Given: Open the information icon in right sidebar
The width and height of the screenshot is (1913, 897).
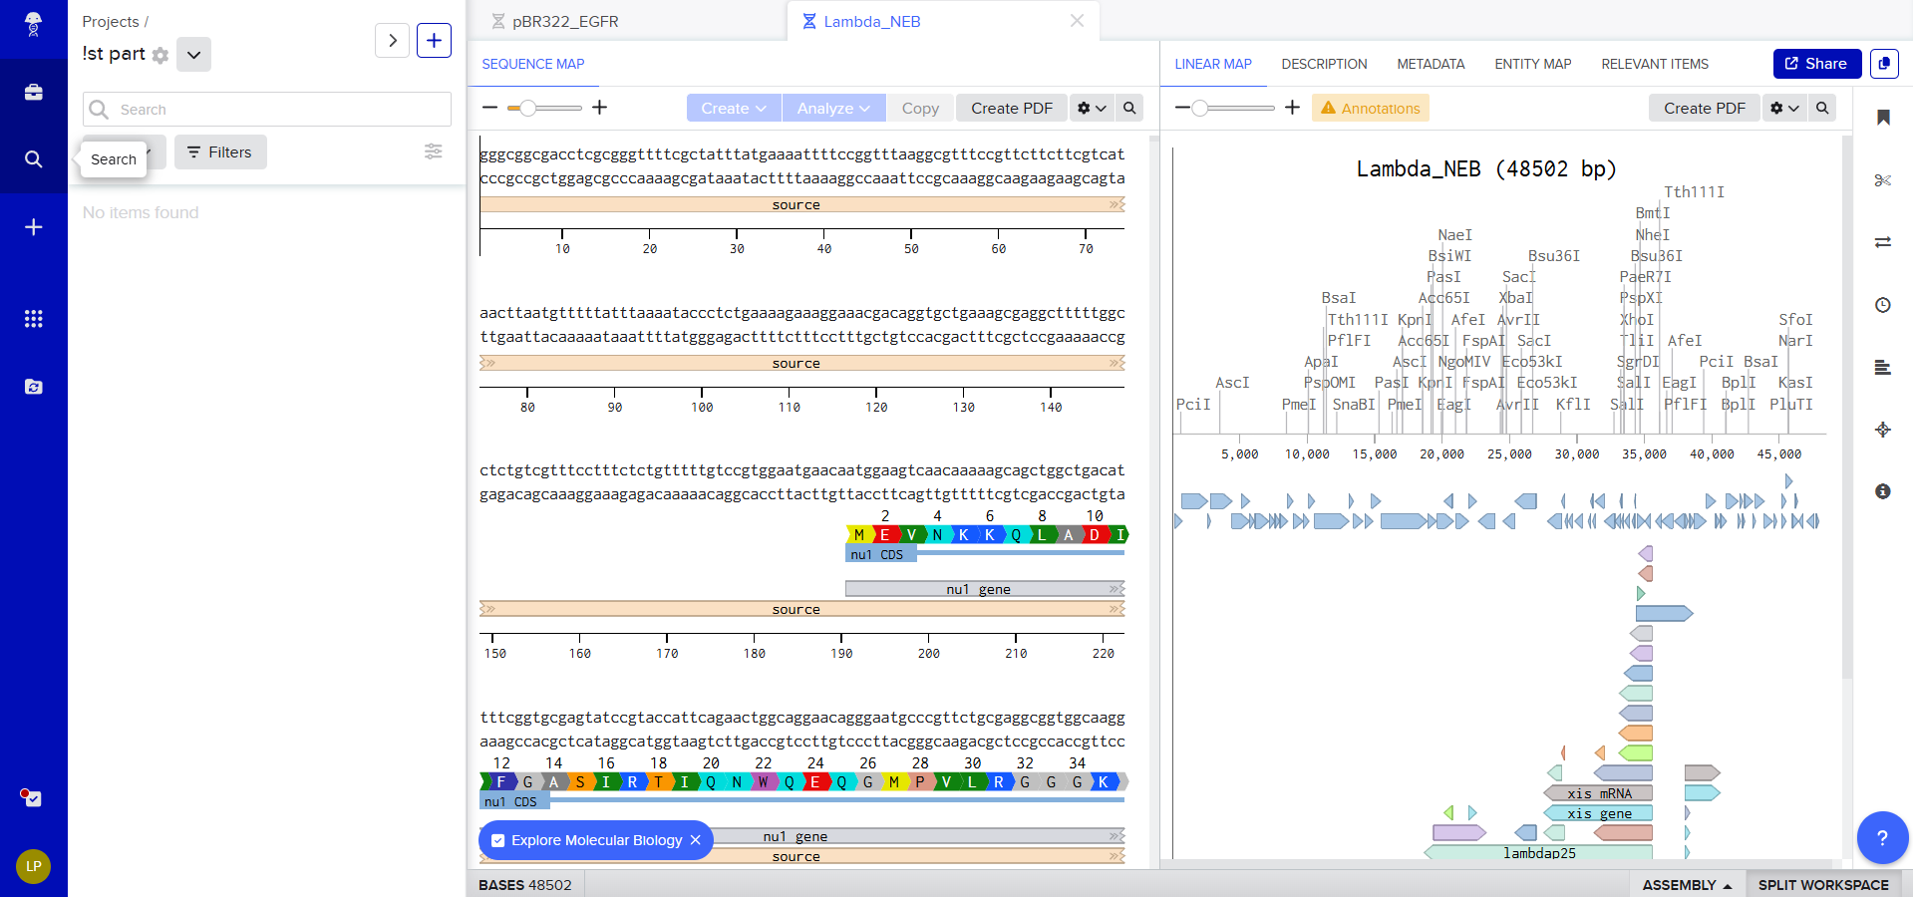Looking at the screenshot, I should tap(1882, 491).
